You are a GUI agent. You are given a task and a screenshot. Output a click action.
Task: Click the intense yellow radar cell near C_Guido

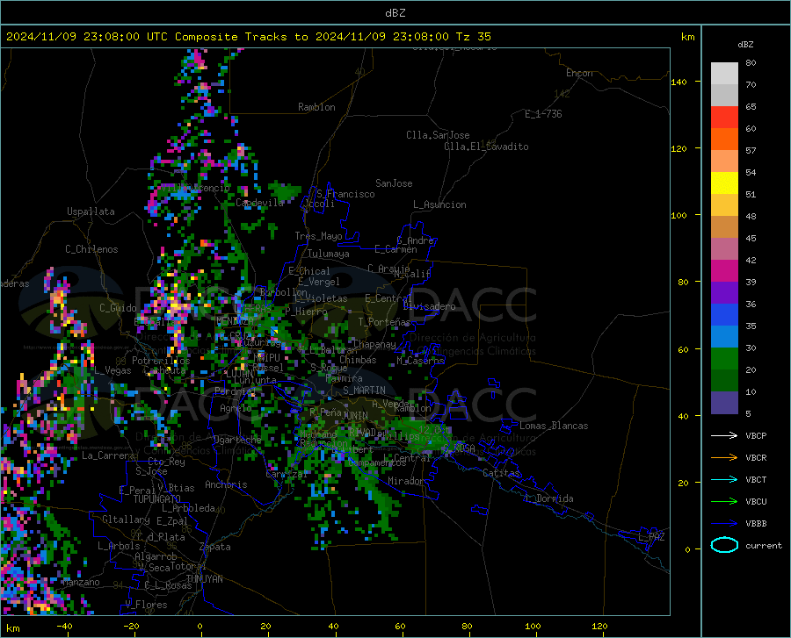click(x=176, y=305)
